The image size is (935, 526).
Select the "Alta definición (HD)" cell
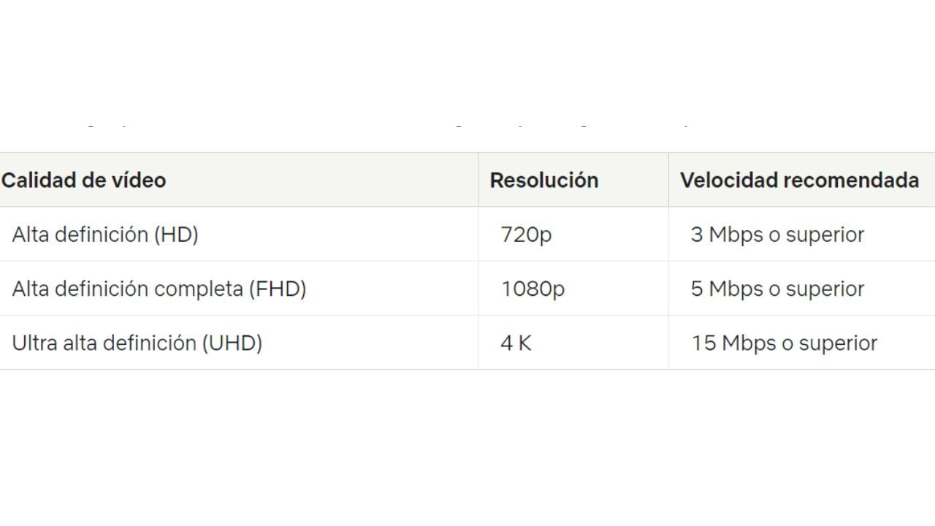(x=105, y=235)
